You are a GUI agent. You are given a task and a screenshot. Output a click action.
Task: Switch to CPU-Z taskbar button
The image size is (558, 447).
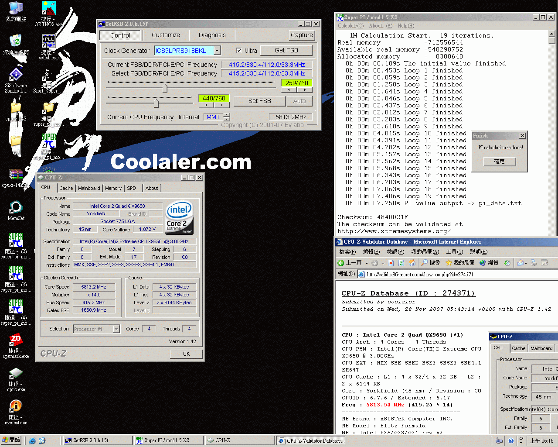coord(240,440)
